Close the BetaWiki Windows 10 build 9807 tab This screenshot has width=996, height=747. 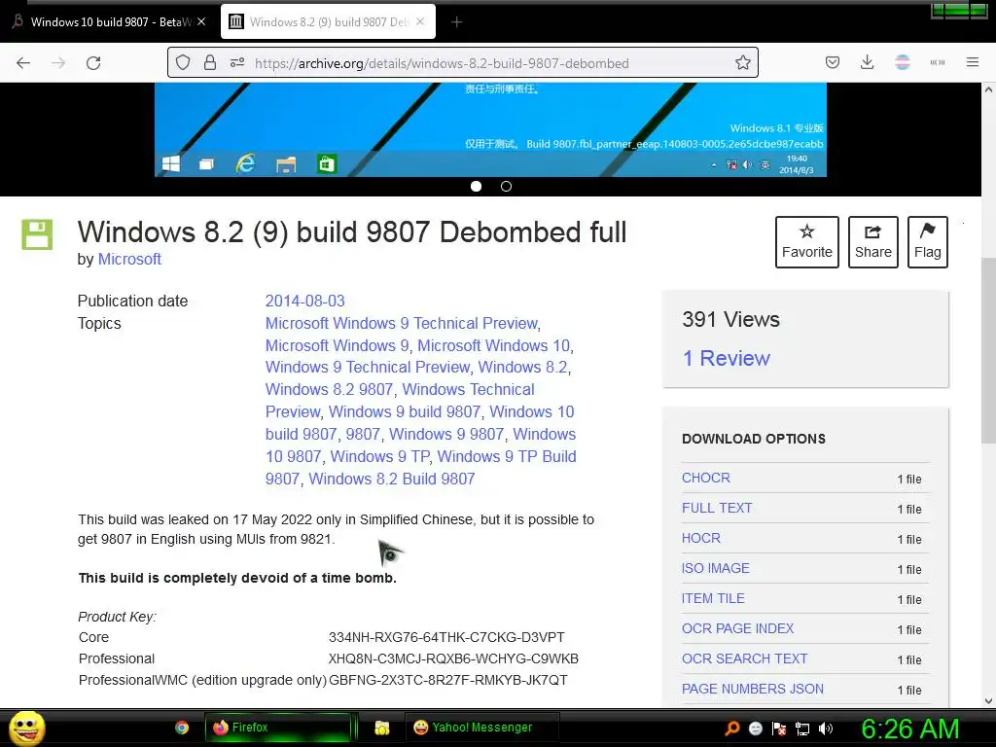pos(201,21)
